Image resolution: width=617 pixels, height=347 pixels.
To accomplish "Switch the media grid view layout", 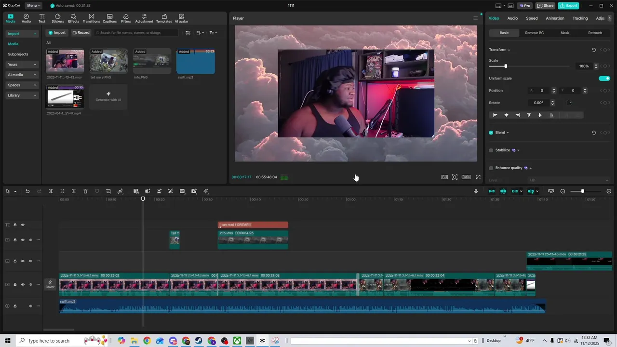I will point(188,33).
